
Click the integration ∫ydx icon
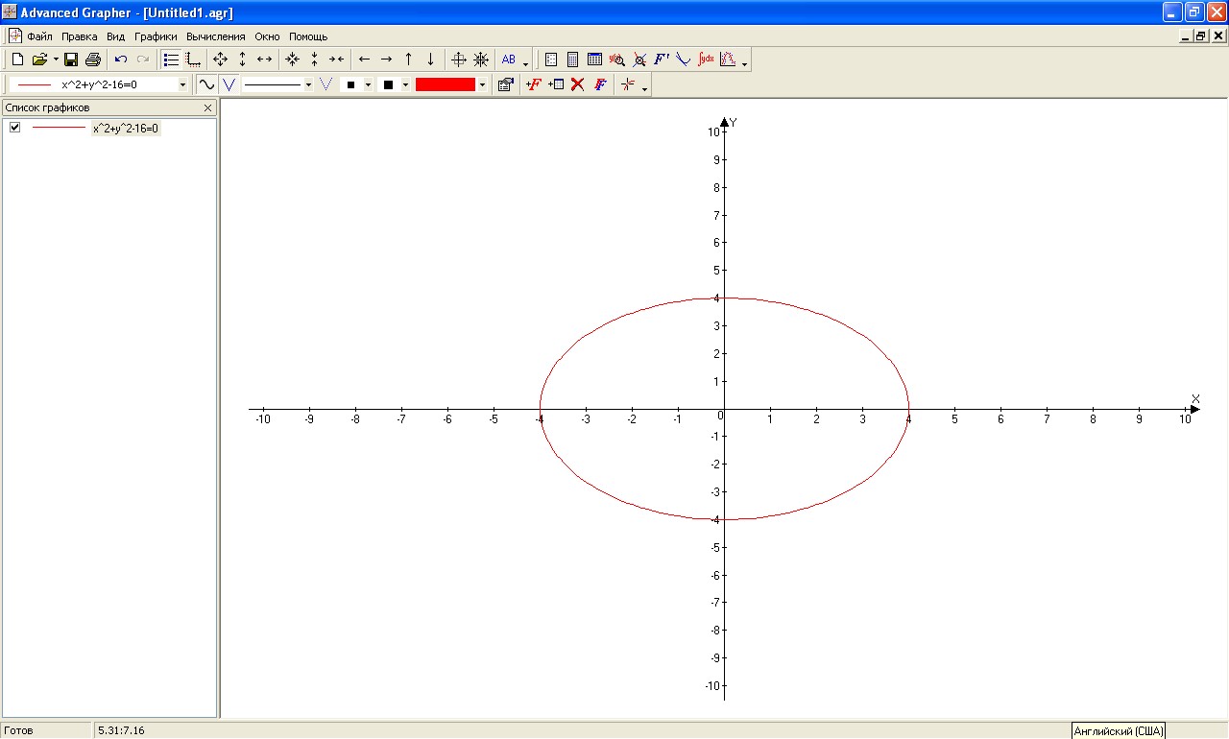click(x=706, y=60)
